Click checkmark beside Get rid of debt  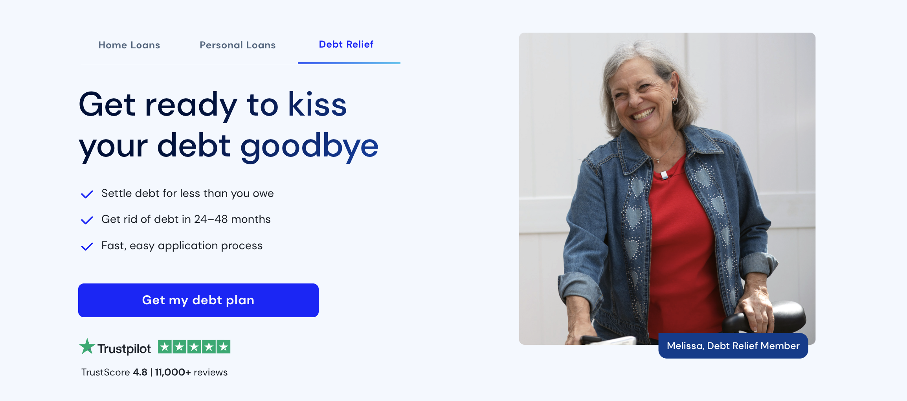(x=87, y=220)
